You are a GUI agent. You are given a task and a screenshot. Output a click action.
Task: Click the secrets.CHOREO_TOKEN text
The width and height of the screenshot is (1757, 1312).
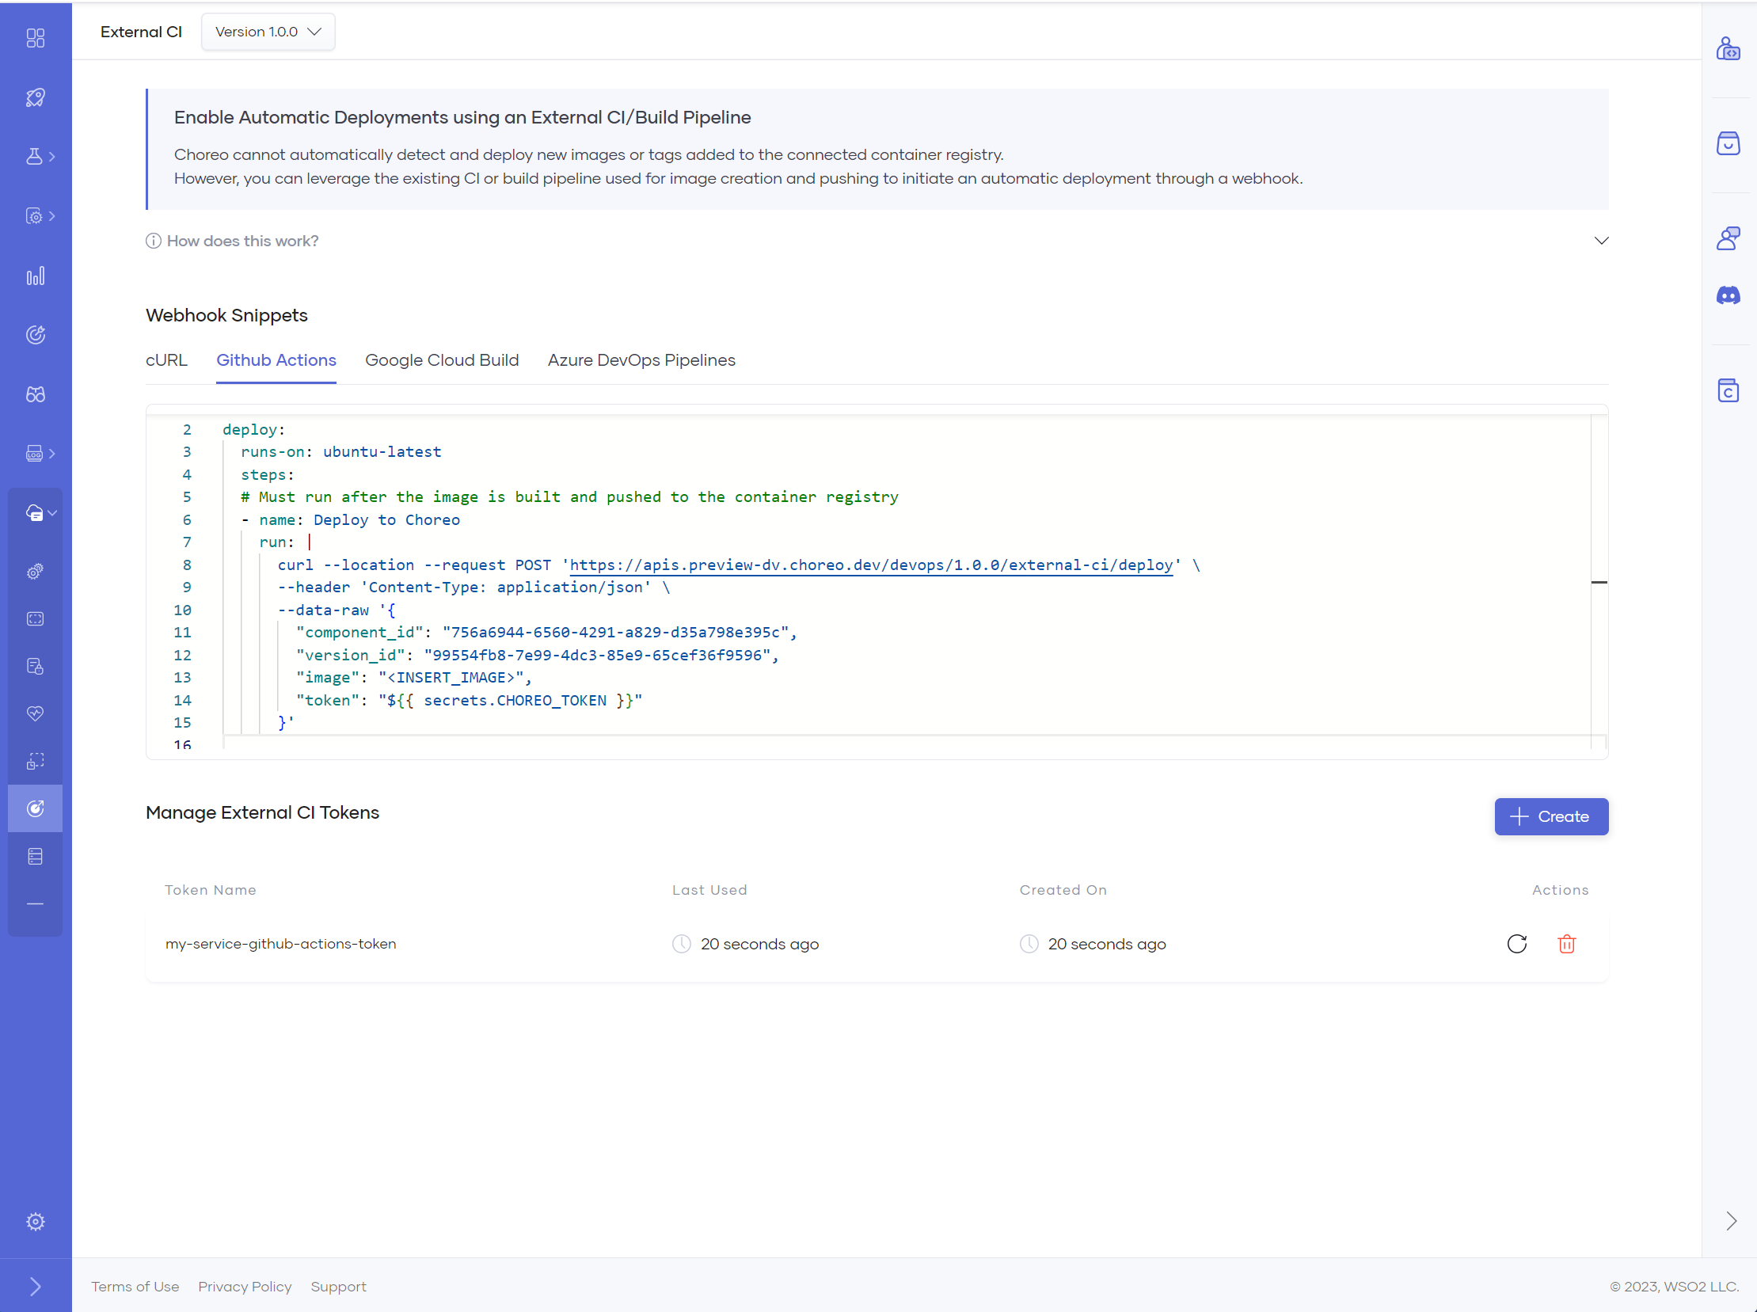coord(515,701)
